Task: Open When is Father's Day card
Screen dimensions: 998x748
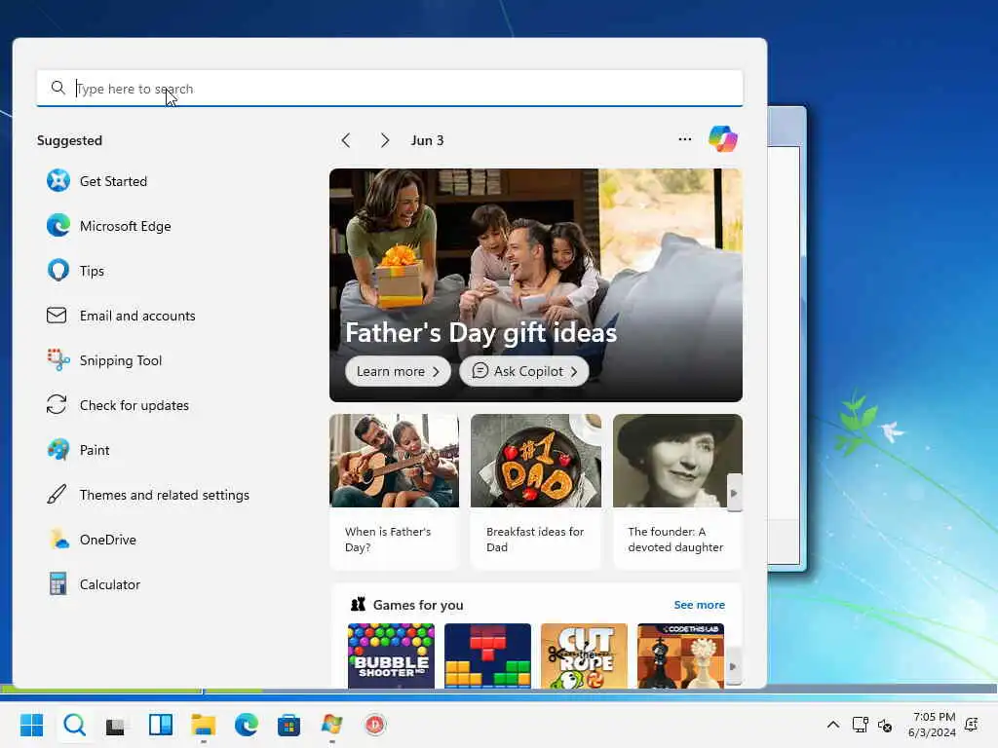Action: pos(394,491)
